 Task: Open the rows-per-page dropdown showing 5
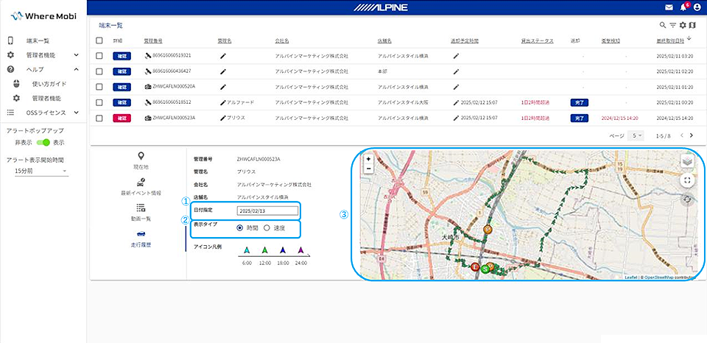pyautogui.click(x=636, y=135)
